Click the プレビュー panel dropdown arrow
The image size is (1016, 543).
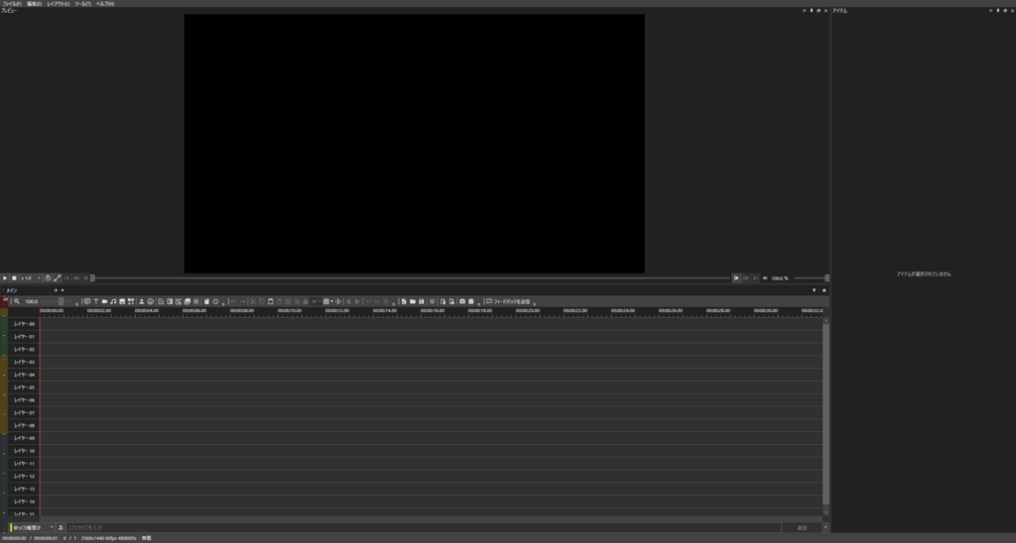[804, 11]
